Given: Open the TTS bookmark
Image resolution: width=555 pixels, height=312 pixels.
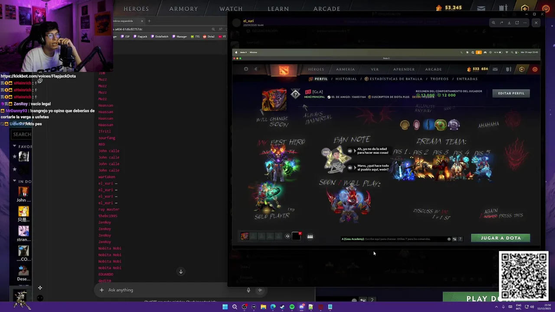Looking at the screenshot, I should (x=196, y=36).
